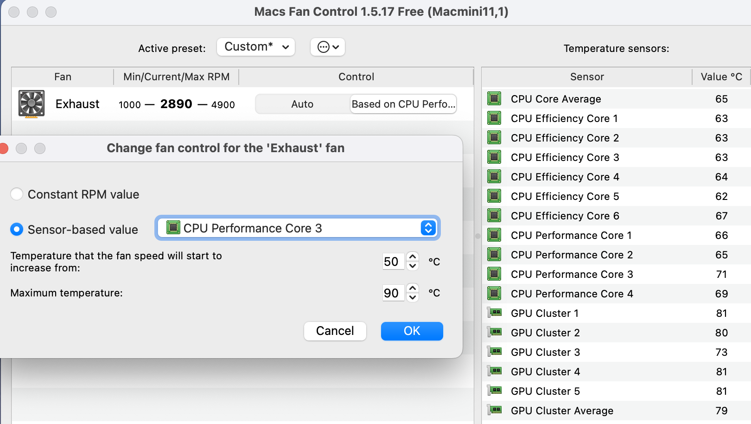Open the Active preset Custom dropdown
Screen dimensions: 751x424
(256, 47)
